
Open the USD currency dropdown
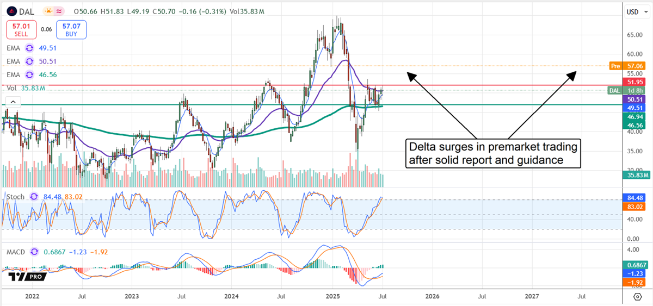[636, 11]
